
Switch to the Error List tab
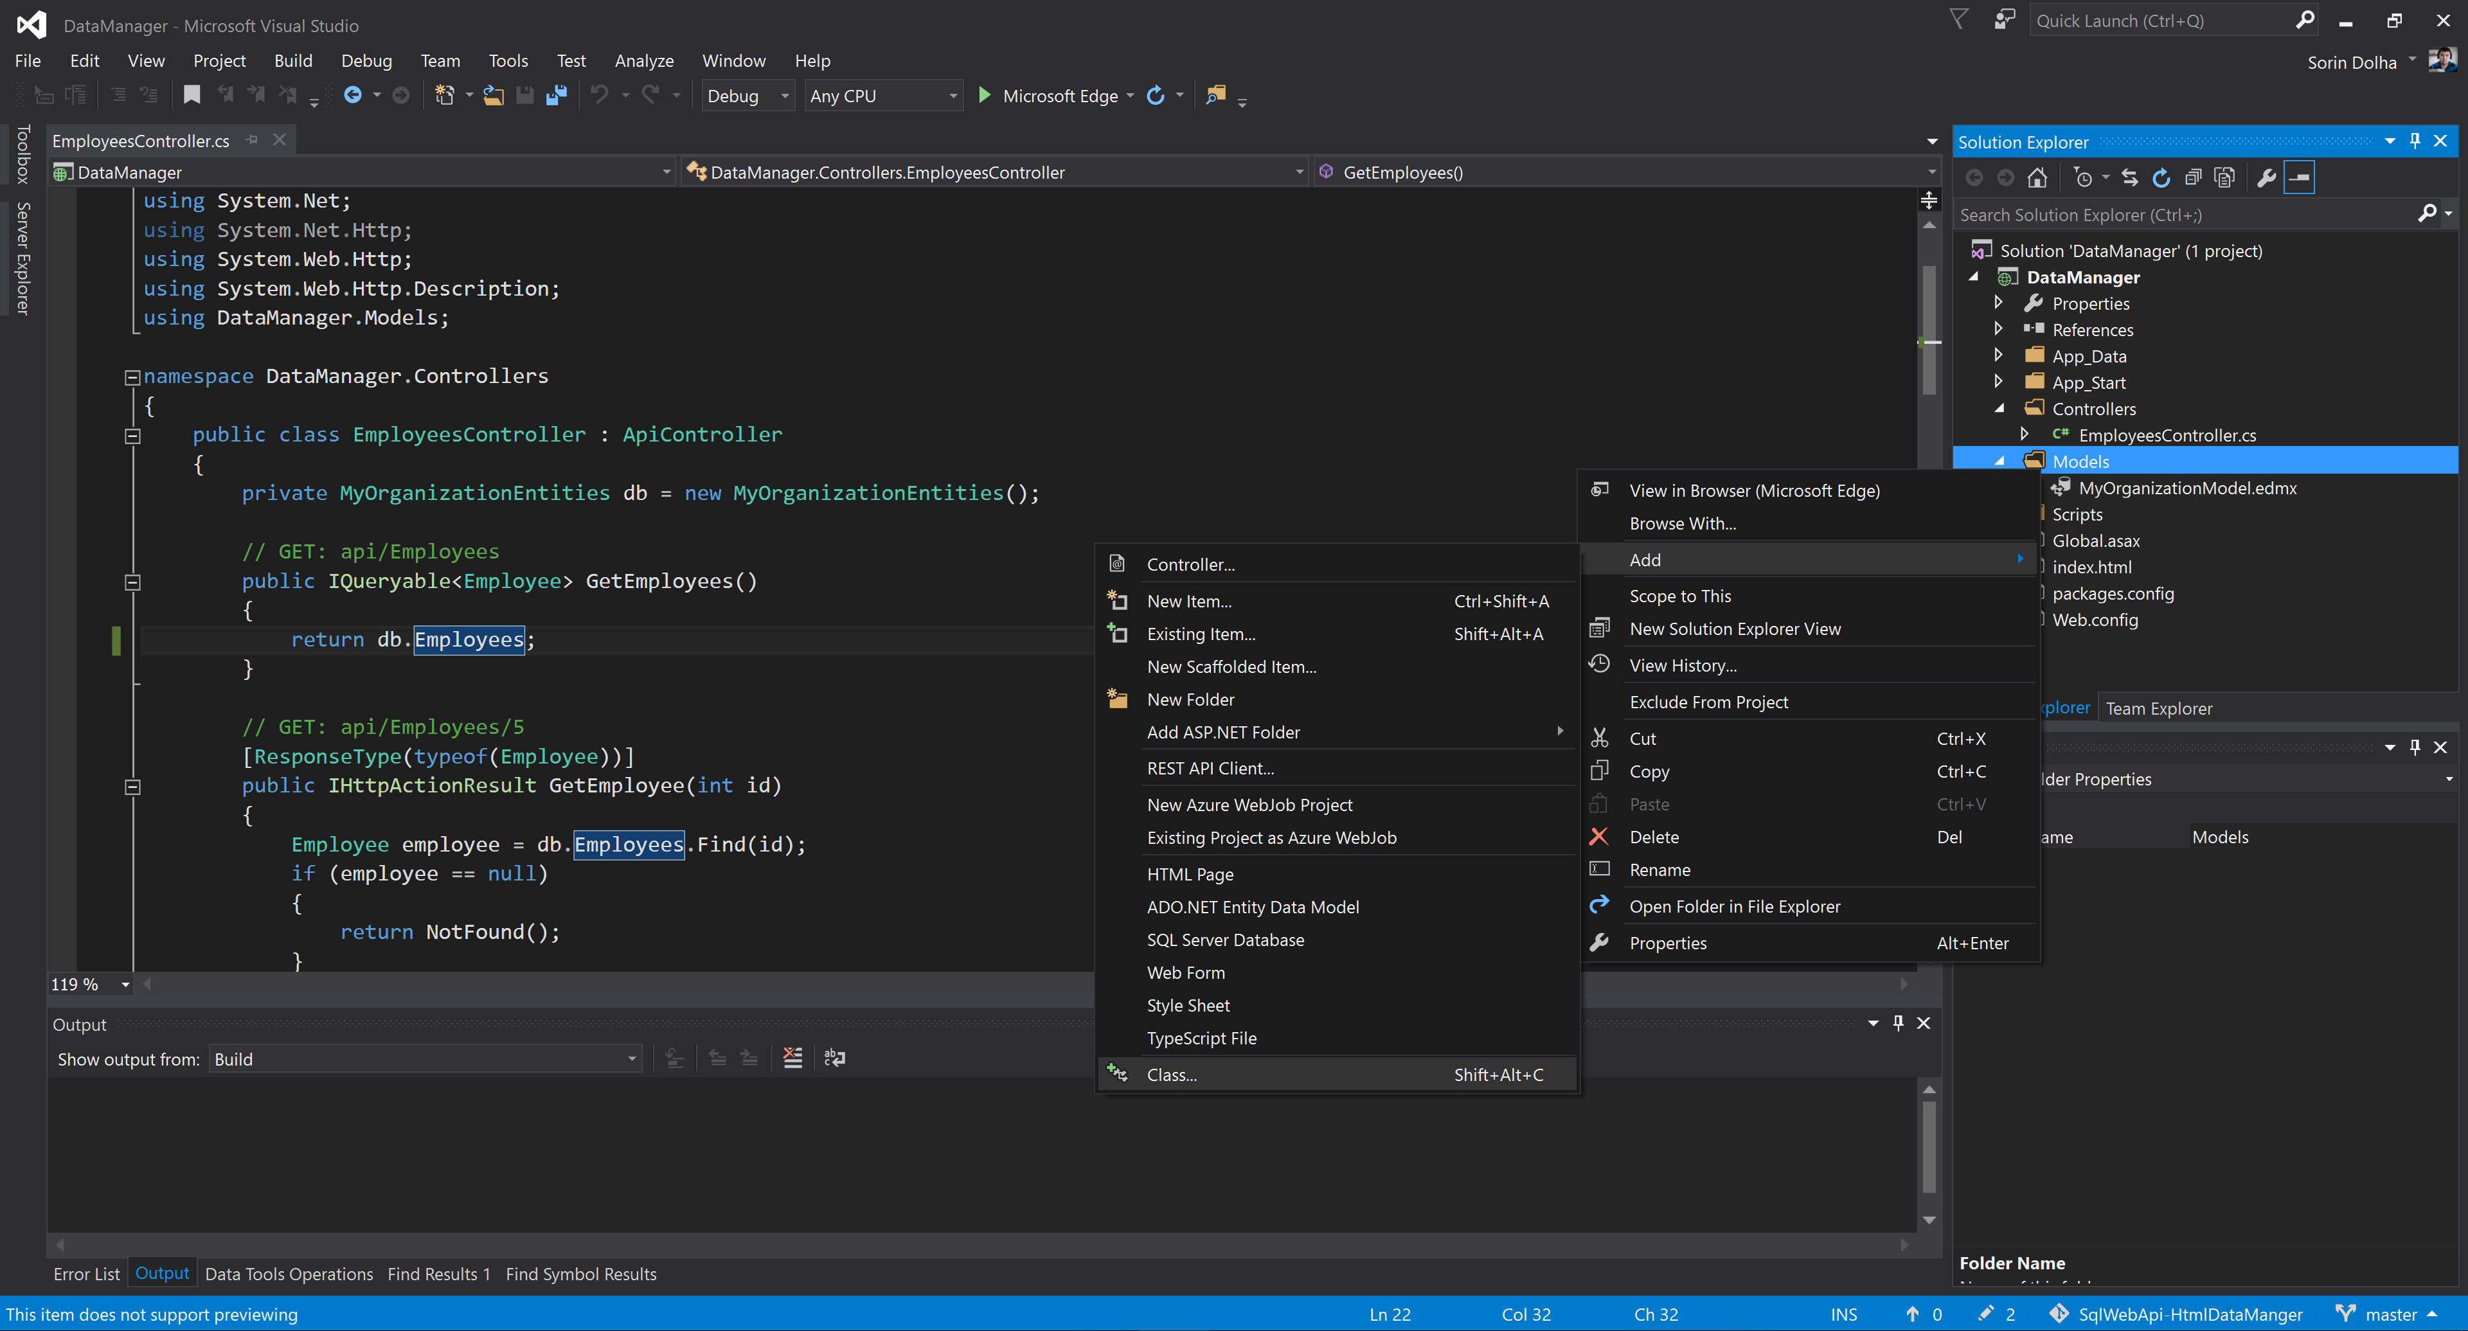86,1274
